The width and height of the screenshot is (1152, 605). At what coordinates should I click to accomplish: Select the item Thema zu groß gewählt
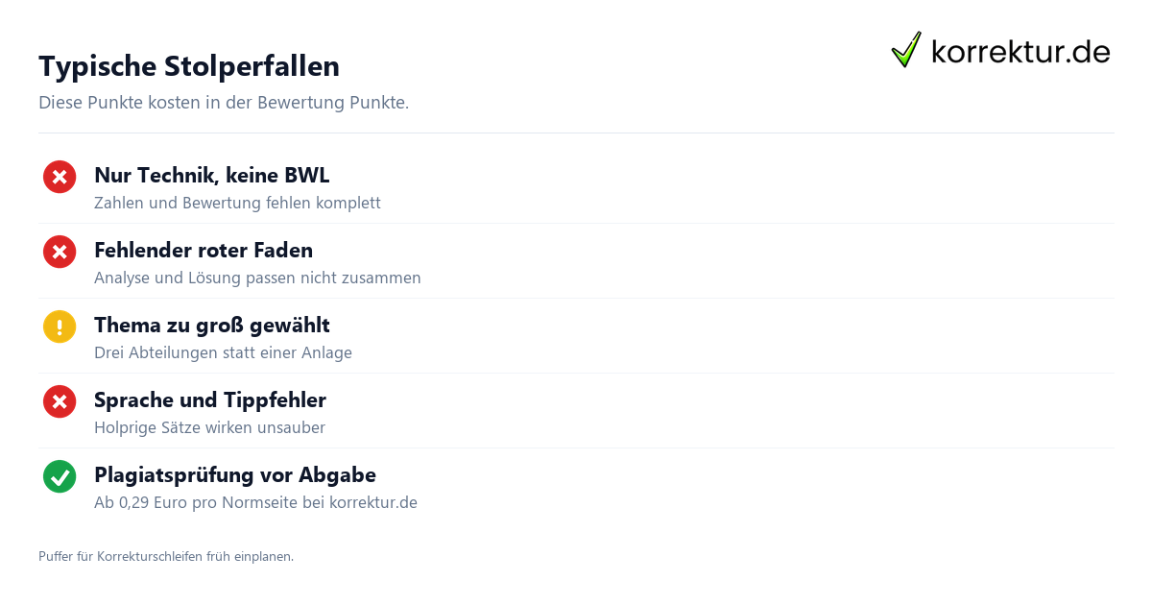click(212, 325)
